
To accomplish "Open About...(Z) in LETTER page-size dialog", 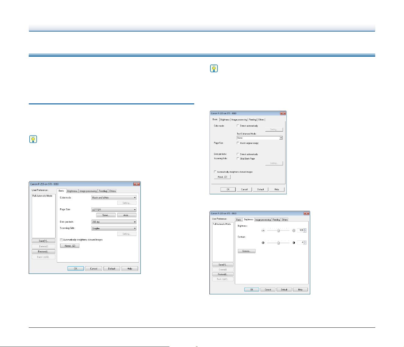I will click(x=70, y=246).
